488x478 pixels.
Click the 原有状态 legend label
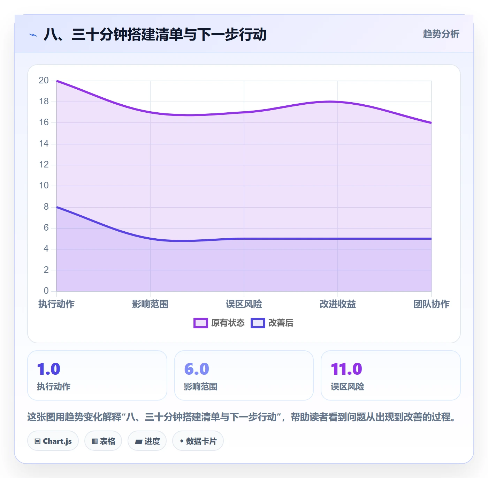228,323
